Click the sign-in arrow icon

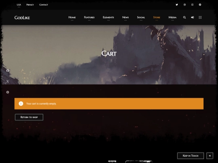pyautogui.click(x=192, y=17)
